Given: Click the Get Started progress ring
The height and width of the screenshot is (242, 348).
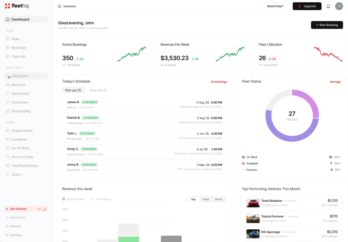Looking at the screenshot, I should coord(44,209).
